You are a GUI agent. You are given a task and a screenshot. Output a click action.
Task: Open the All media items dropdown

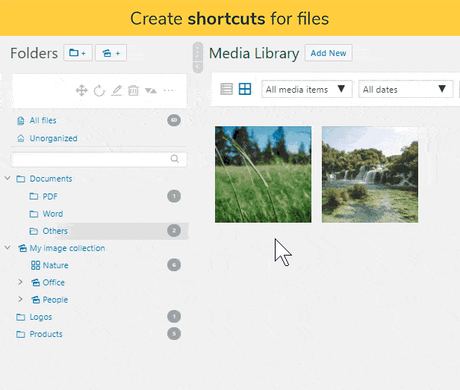tap(306, 90)
